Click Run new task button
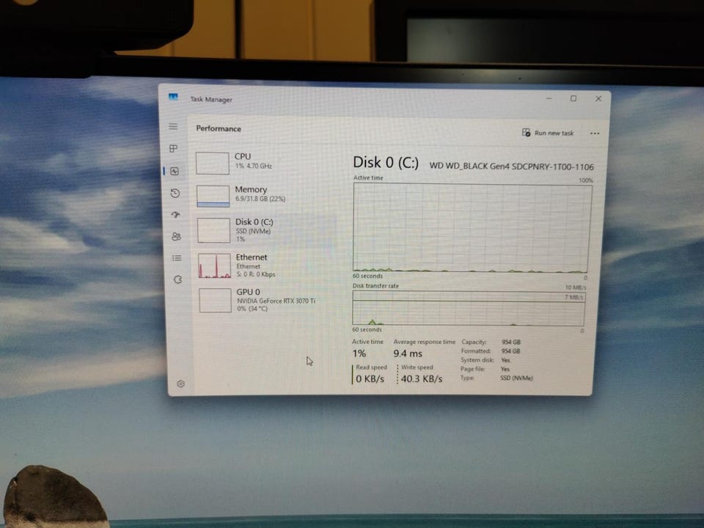The image size is (704, 528). [548, 133]
